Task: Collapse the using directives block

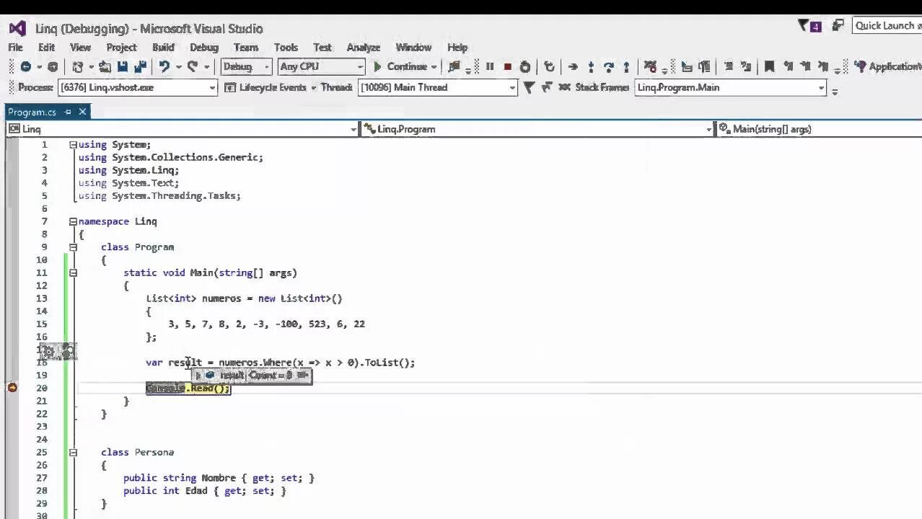Action: click(73, 145)
